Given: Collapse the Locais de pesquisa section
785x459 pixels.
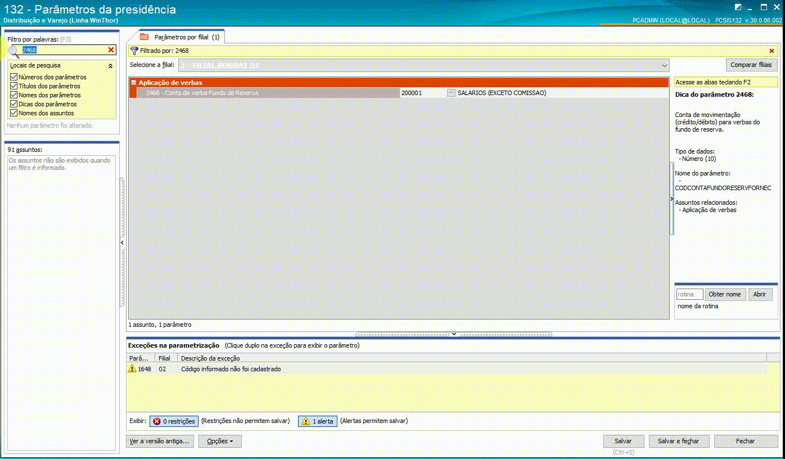Looking at the screenshot, I should click(110, 66).
